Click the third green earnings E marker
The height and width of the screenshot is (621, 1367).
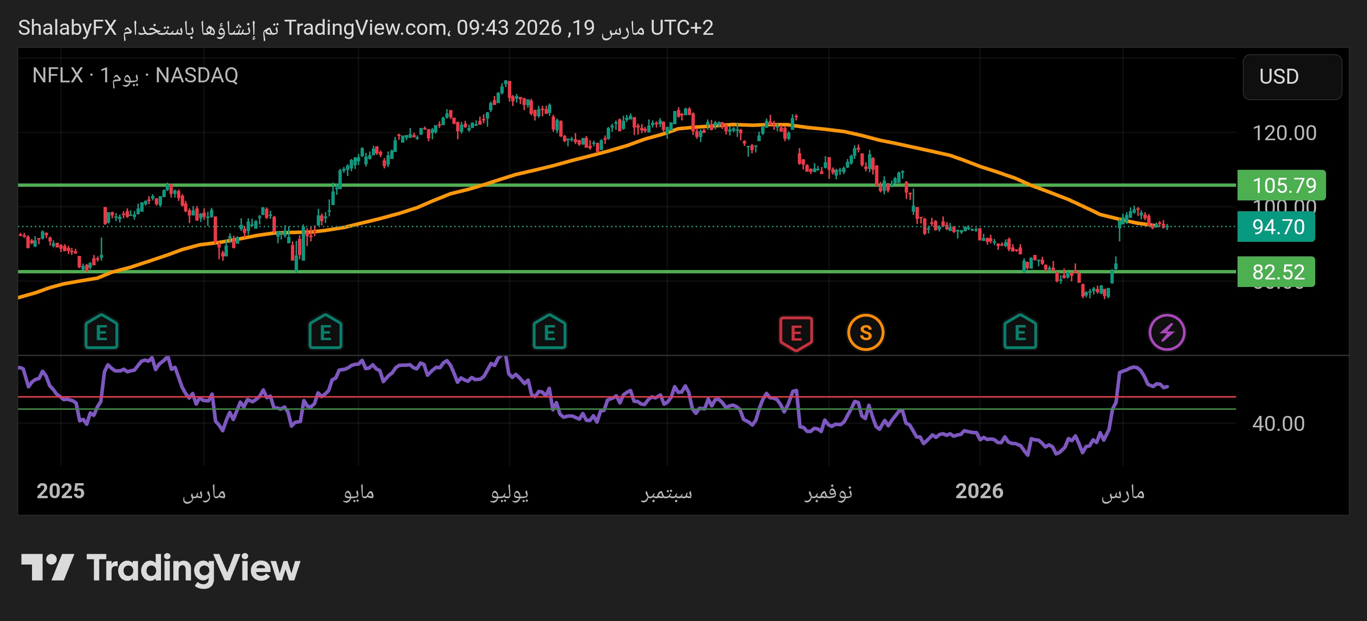pyautogui.click(x=549, y=333)
